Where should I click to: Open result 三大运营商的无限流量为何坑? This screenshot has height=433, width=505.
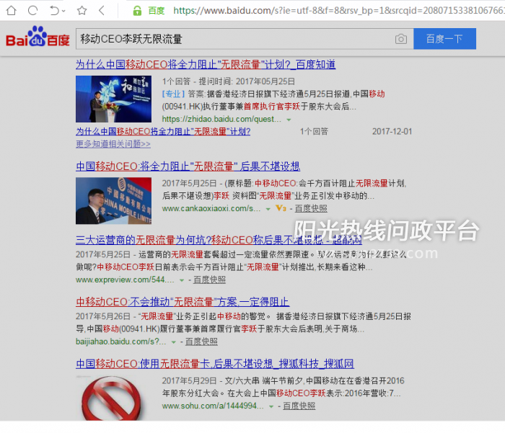tap(219, 240)
